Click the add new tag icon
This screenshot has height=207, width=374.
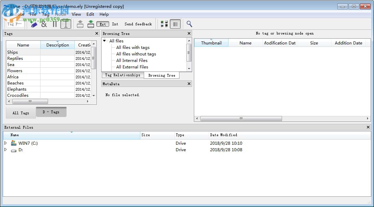[34, 24]
